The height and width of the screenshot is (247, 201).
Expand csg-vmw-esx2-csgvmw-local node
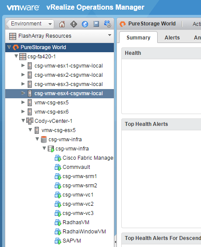point(23,75)
